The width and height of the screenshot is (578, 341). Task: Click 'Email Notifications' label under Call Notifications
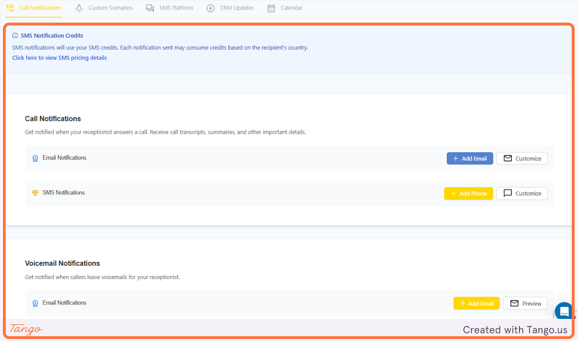65,158
